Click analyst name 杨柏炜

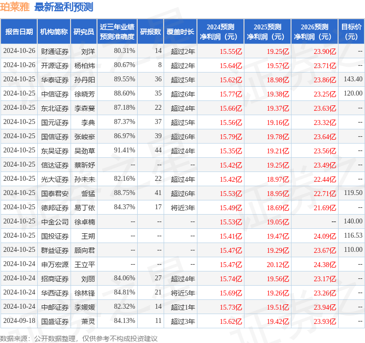click(x=85, y=66)
